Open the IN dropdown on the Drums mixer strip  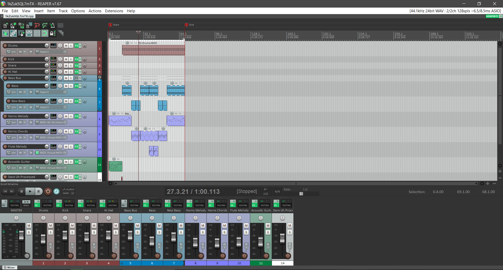pos(51,246)
